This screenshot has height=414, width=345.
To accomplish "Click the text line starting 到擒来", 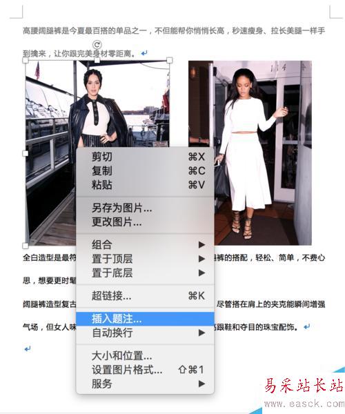I will (79, 54).
